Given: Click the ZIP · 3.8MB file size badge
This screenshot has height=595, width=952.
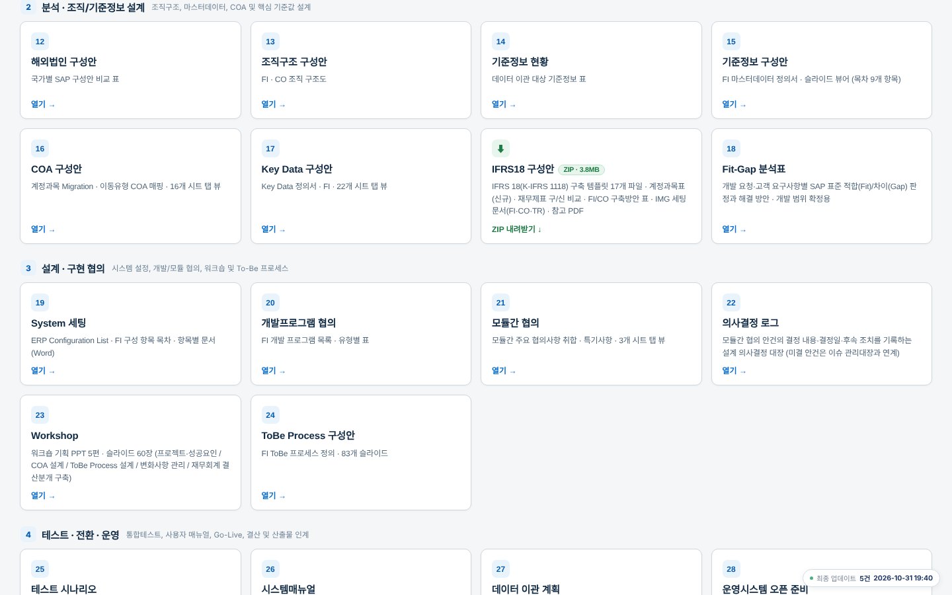Looking at the screenshot, I should [x=581, y=170].
